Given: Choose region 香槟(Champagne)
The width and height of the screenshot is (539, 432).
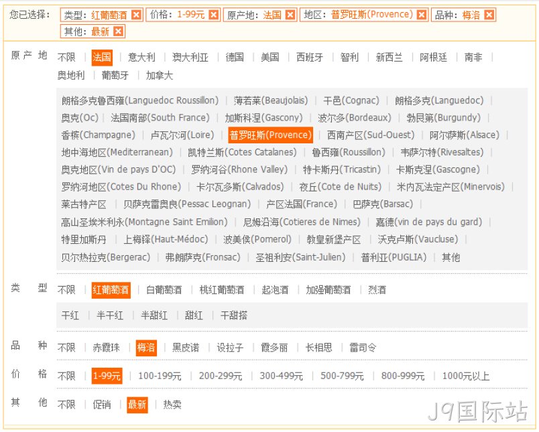Looking at the screenshot, I should tap(99, 135).
